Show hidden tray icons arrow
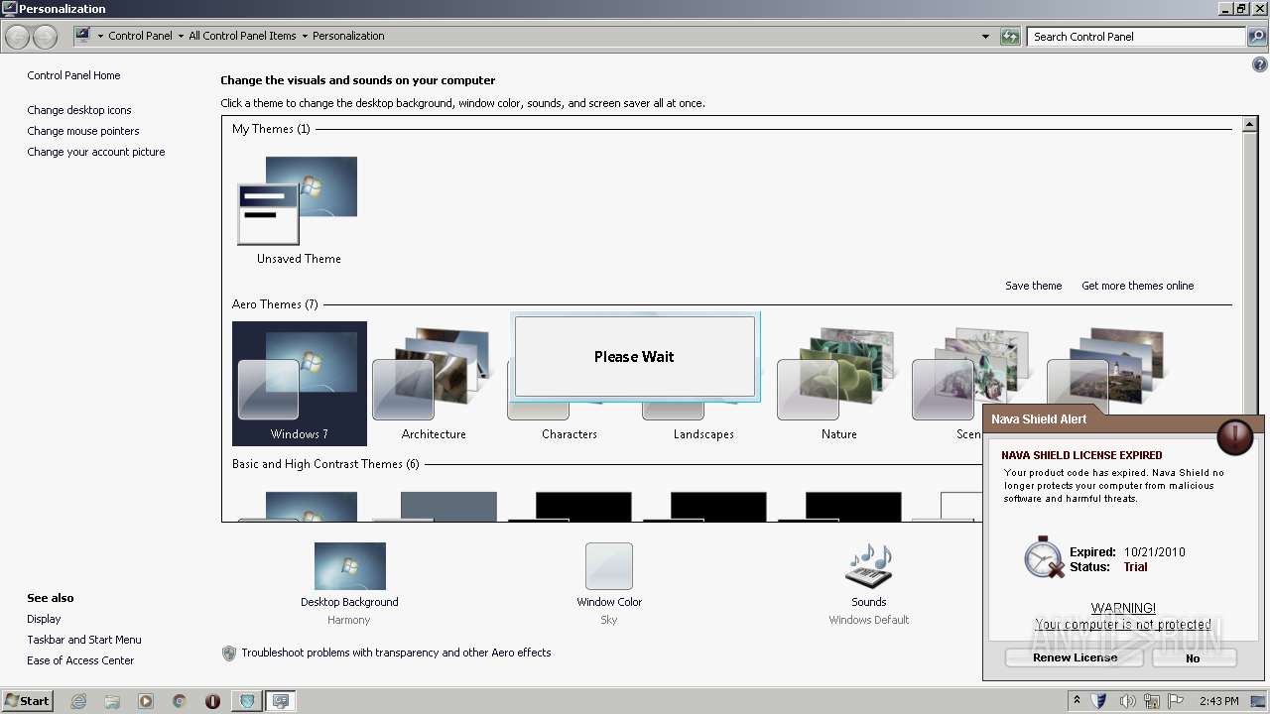This screenshot has width=1270, height=714. (x=1077, y=701)
